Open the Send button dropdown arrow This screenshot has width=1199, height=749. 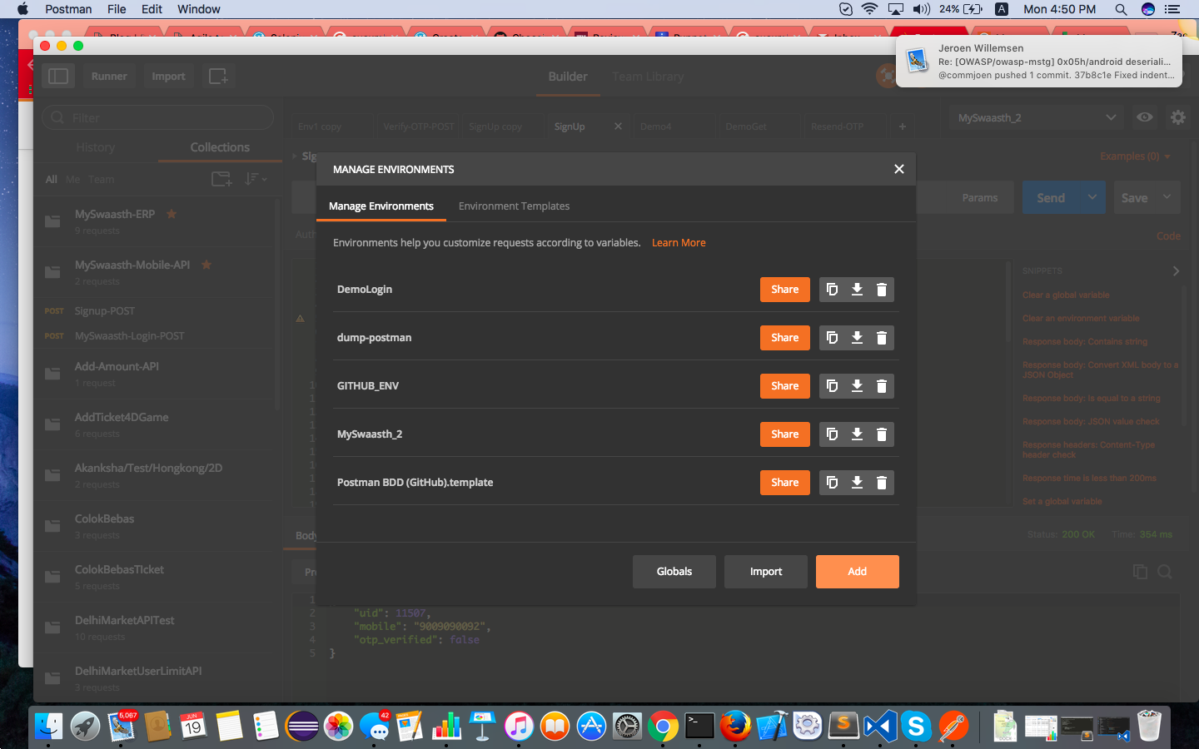[x=1092, y=197]
